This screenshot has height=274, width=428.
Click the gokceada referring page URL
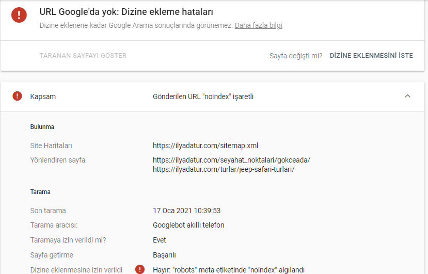point(231,160)
